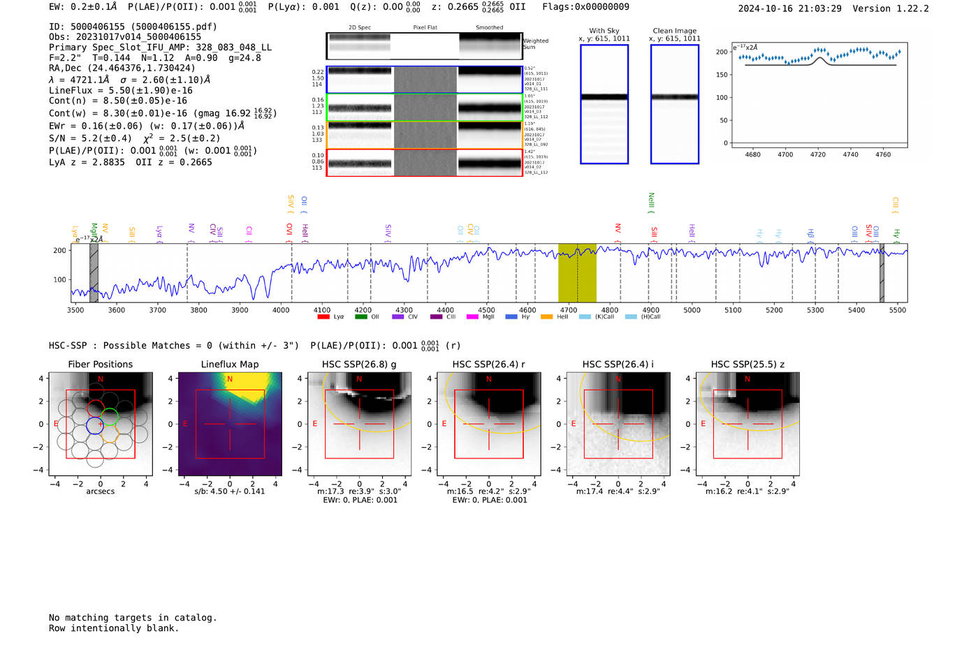Click the 'No matching targets in catalog.' message
The width and height of the screenshot is (978, 666).
pos(133,618)
